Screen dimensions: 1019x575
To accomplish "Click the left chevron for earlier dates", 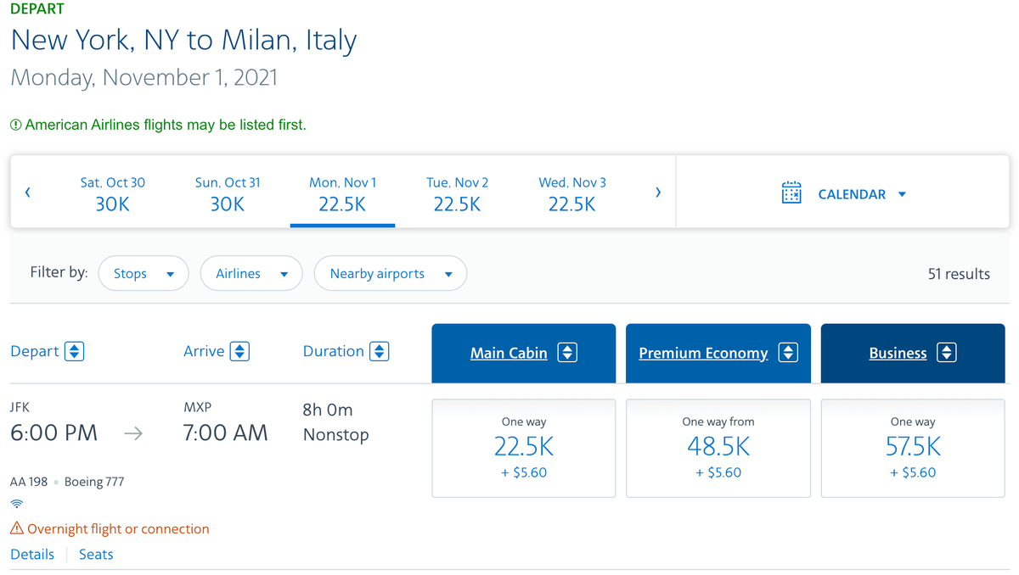I will click(27, 192).
